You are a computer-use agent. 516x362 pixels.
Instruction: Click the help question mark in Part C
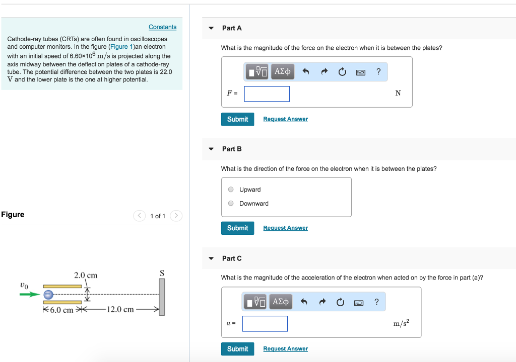pos(376,302)
